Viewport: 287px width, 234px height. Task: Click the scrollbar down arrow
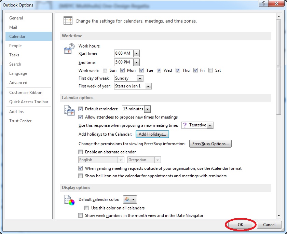point(279,216)
